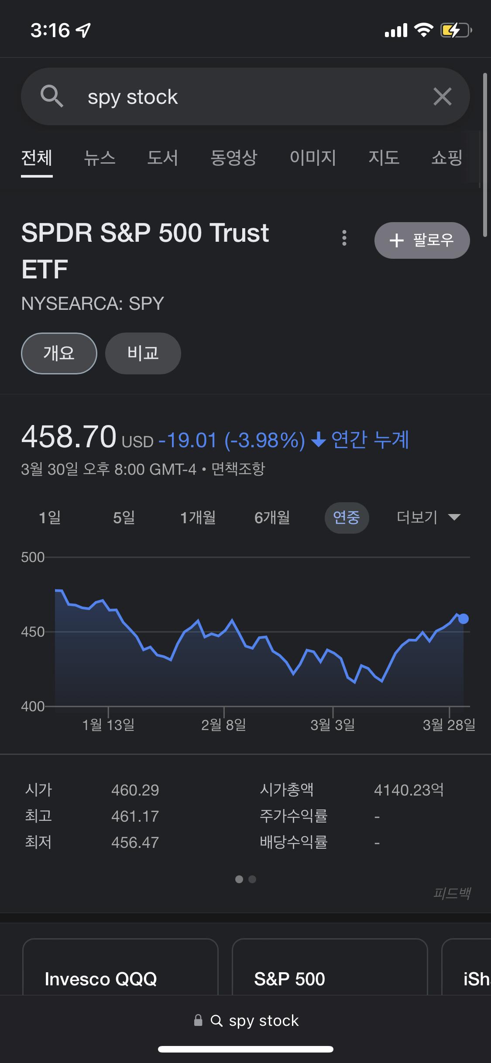
Task: Tap the blue endpoint dot on chart
Action: (x=464, y=618)
